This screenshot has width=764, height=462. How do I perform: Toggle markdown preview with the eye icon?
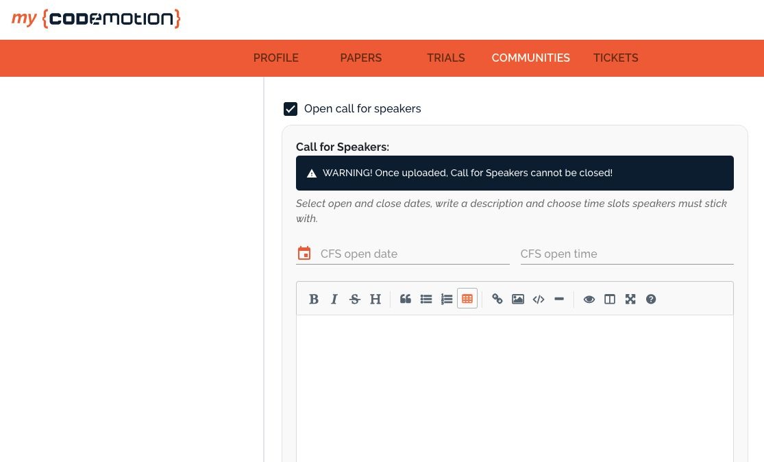click(x=589, y=299)
